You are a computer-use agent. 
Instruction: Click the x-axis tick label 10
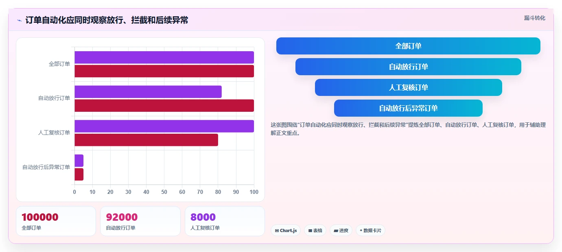92,192
